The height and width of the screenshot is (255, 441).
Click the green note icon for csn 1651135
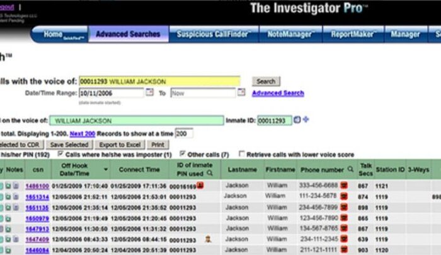8,208
